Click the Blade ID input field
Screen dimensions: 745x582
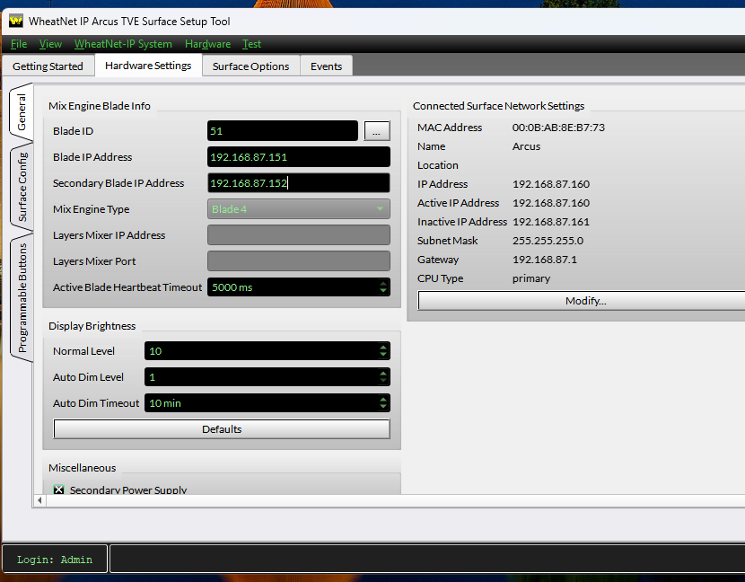tap(282, 131)
